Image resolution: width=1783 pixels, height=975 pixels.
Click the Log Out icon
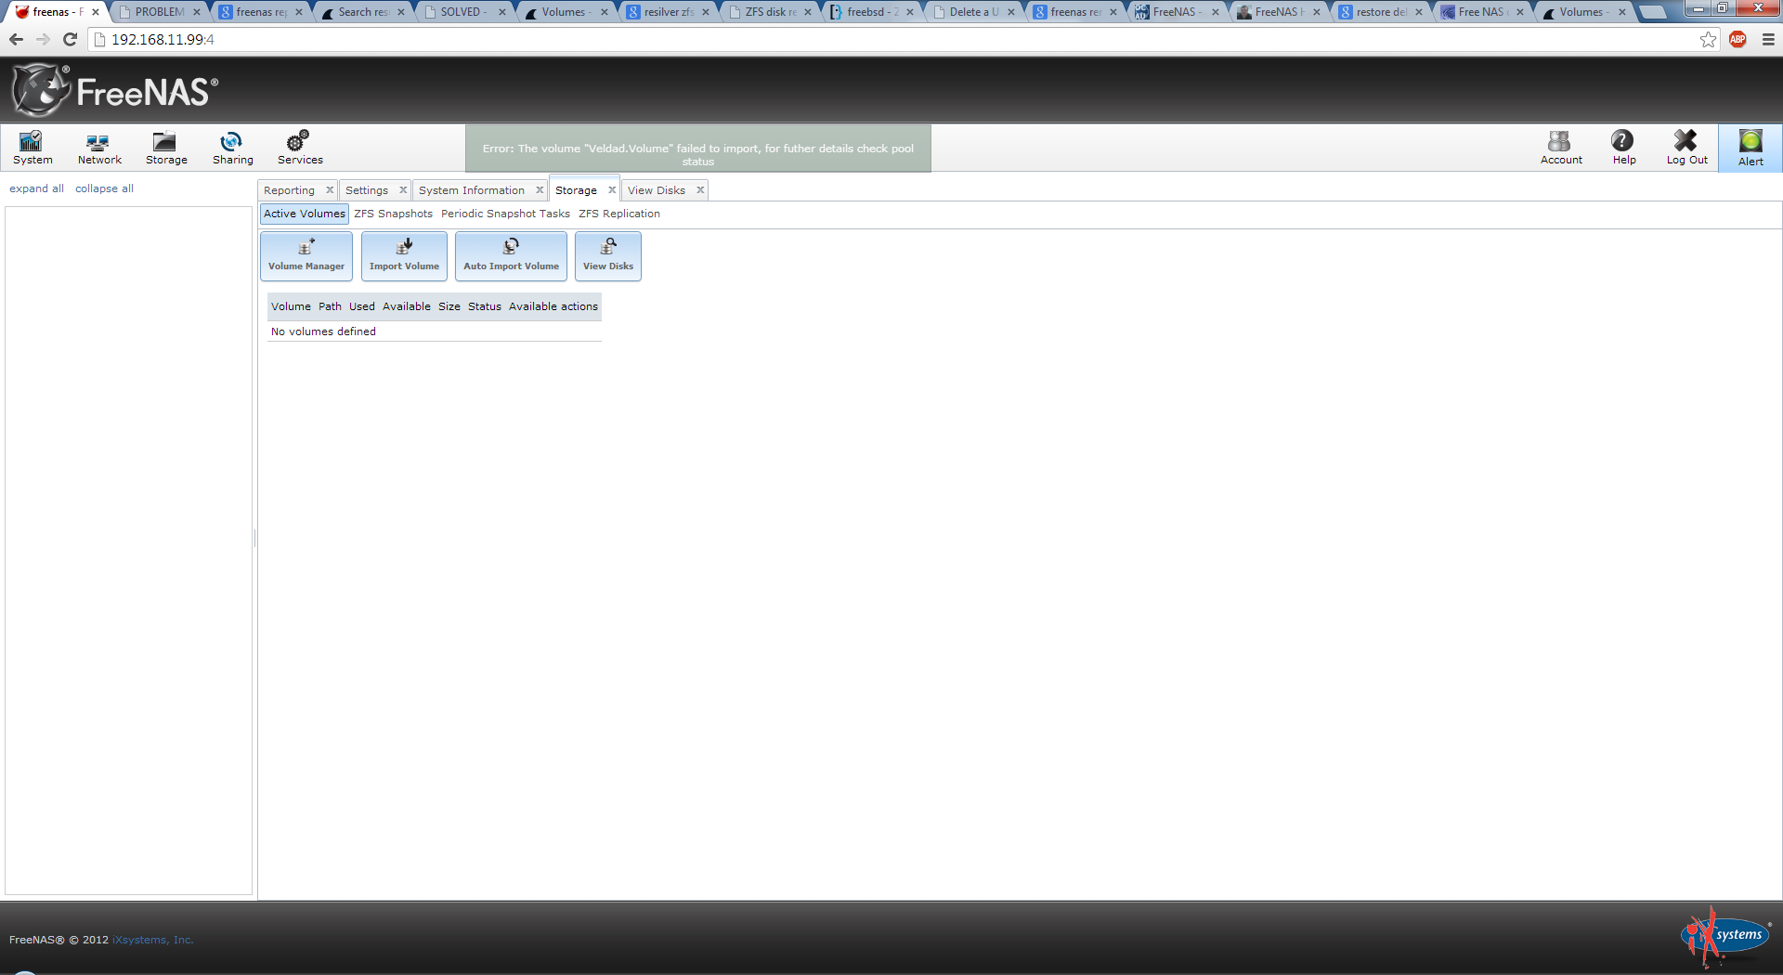tap(1686, 148)
